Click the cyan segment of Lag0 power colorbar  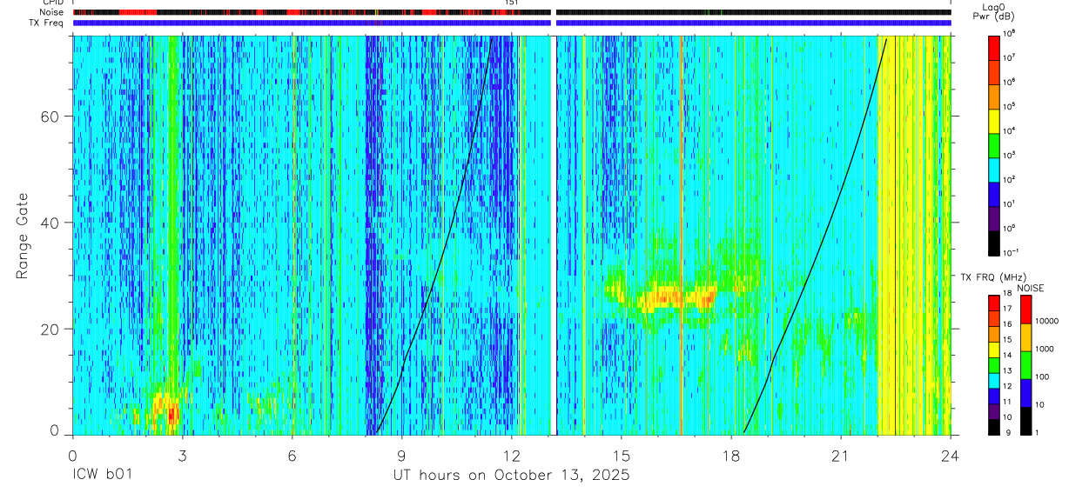point(994,169)
